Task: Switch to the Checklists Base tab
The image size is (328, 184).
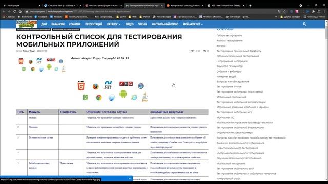Action: pos(63,6)
